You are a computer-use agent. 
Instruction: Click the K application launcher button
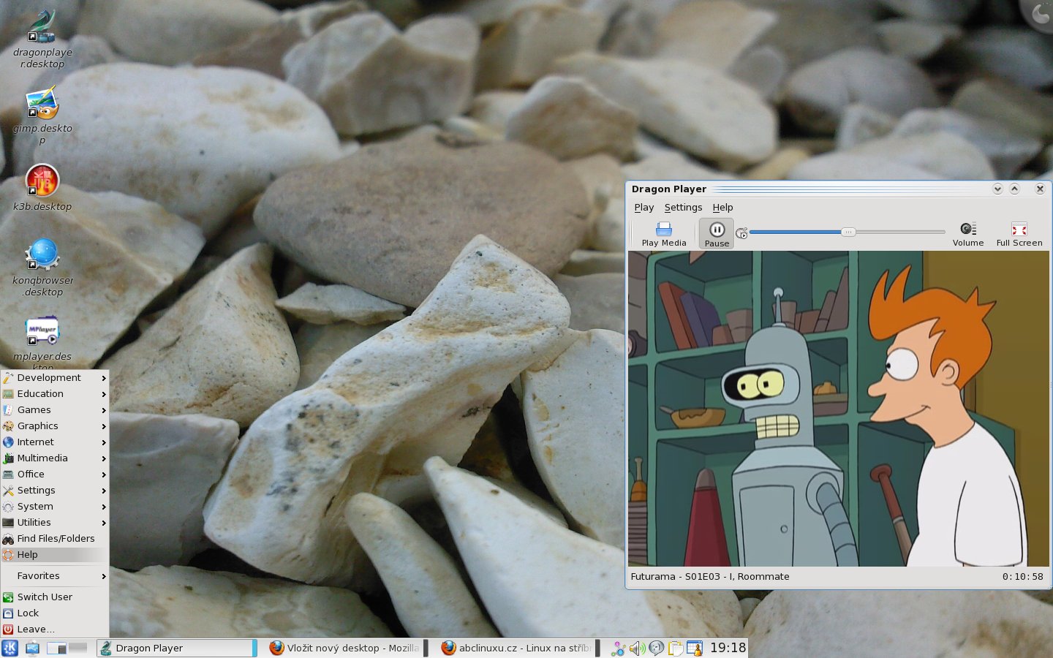[10, 648]
